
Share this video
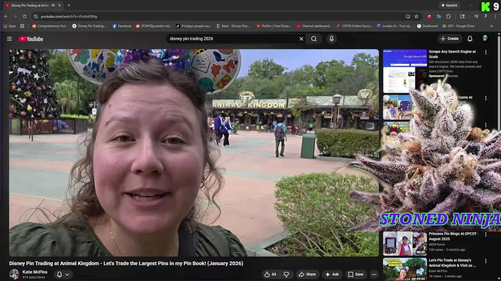coord(307,274)
